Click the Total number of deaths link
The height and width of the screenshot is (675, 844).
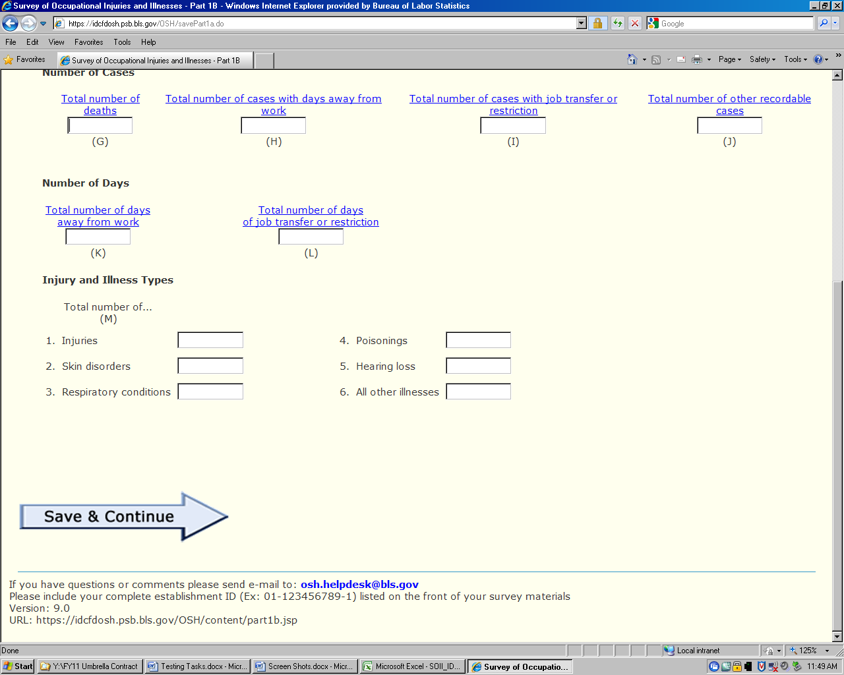coord(100,105)
